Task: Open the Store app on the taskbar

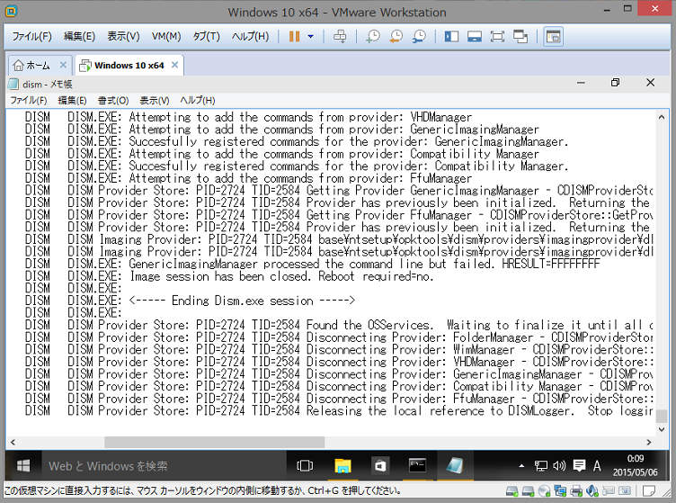Action: [x=380, y=465]
